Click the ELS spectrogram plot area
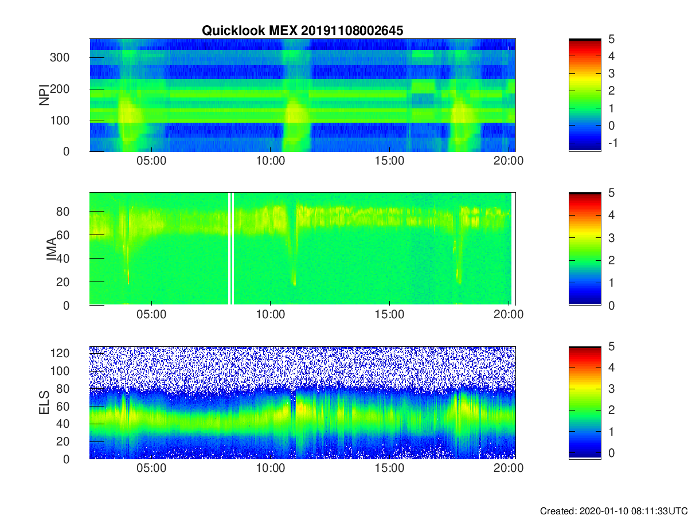The image size is (688, 516). point(302,402)
